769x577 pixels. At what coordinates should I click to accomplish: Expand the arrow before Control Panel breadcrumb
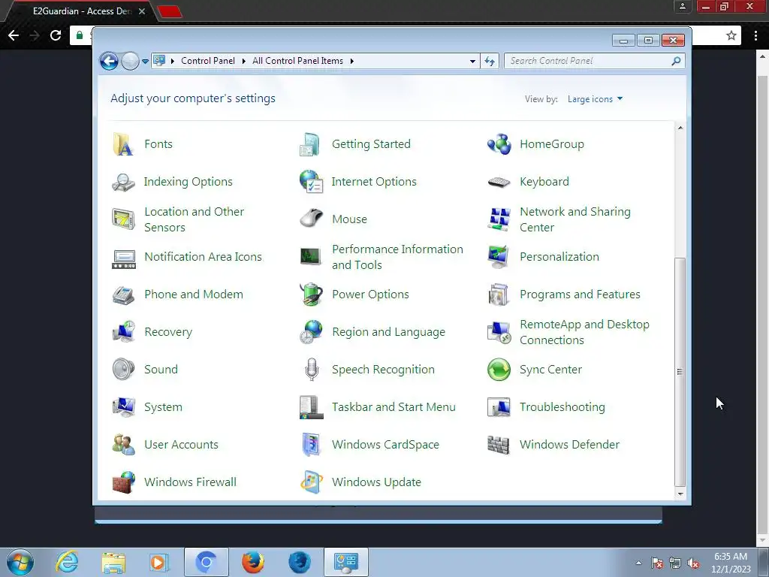tap(172, 62)
